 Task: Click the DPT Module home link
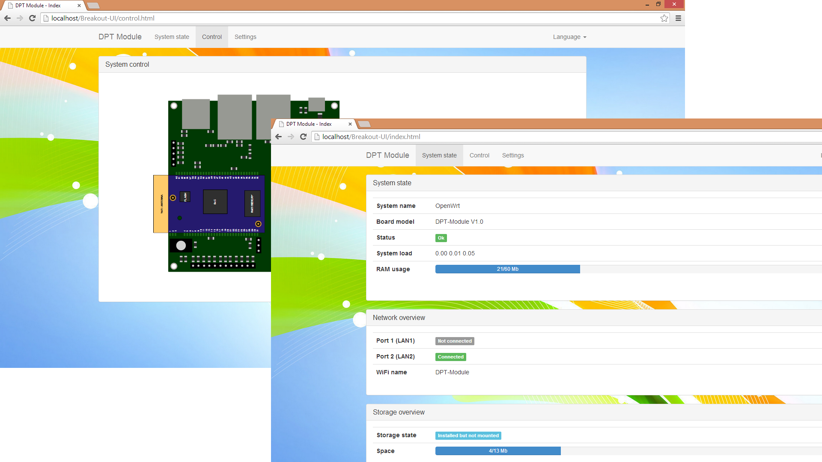pos(120,37)
